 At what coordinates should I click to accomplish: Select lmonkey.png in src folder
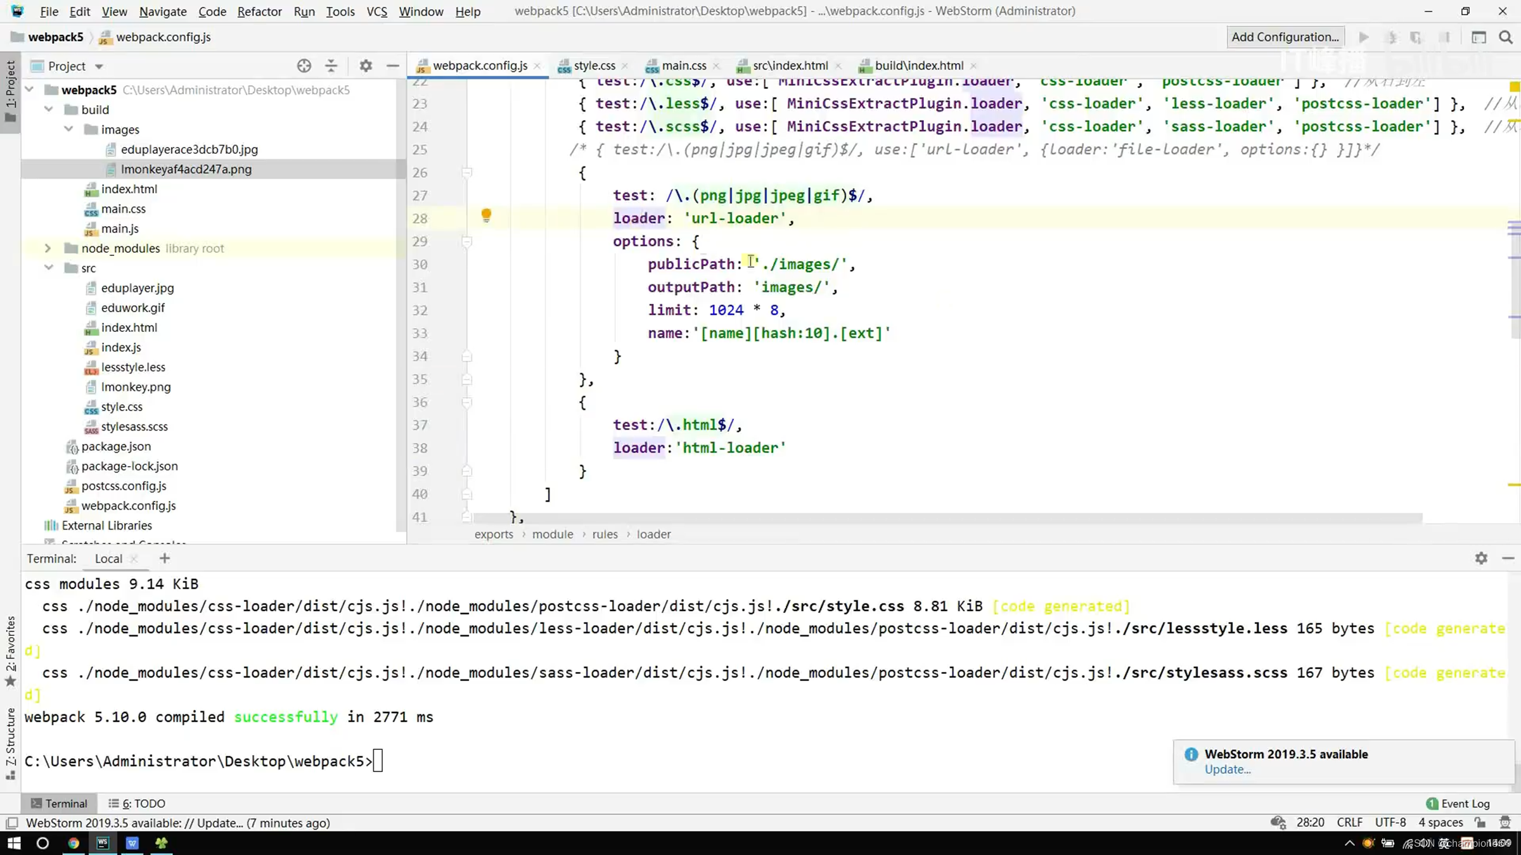[x=136, y=387]
